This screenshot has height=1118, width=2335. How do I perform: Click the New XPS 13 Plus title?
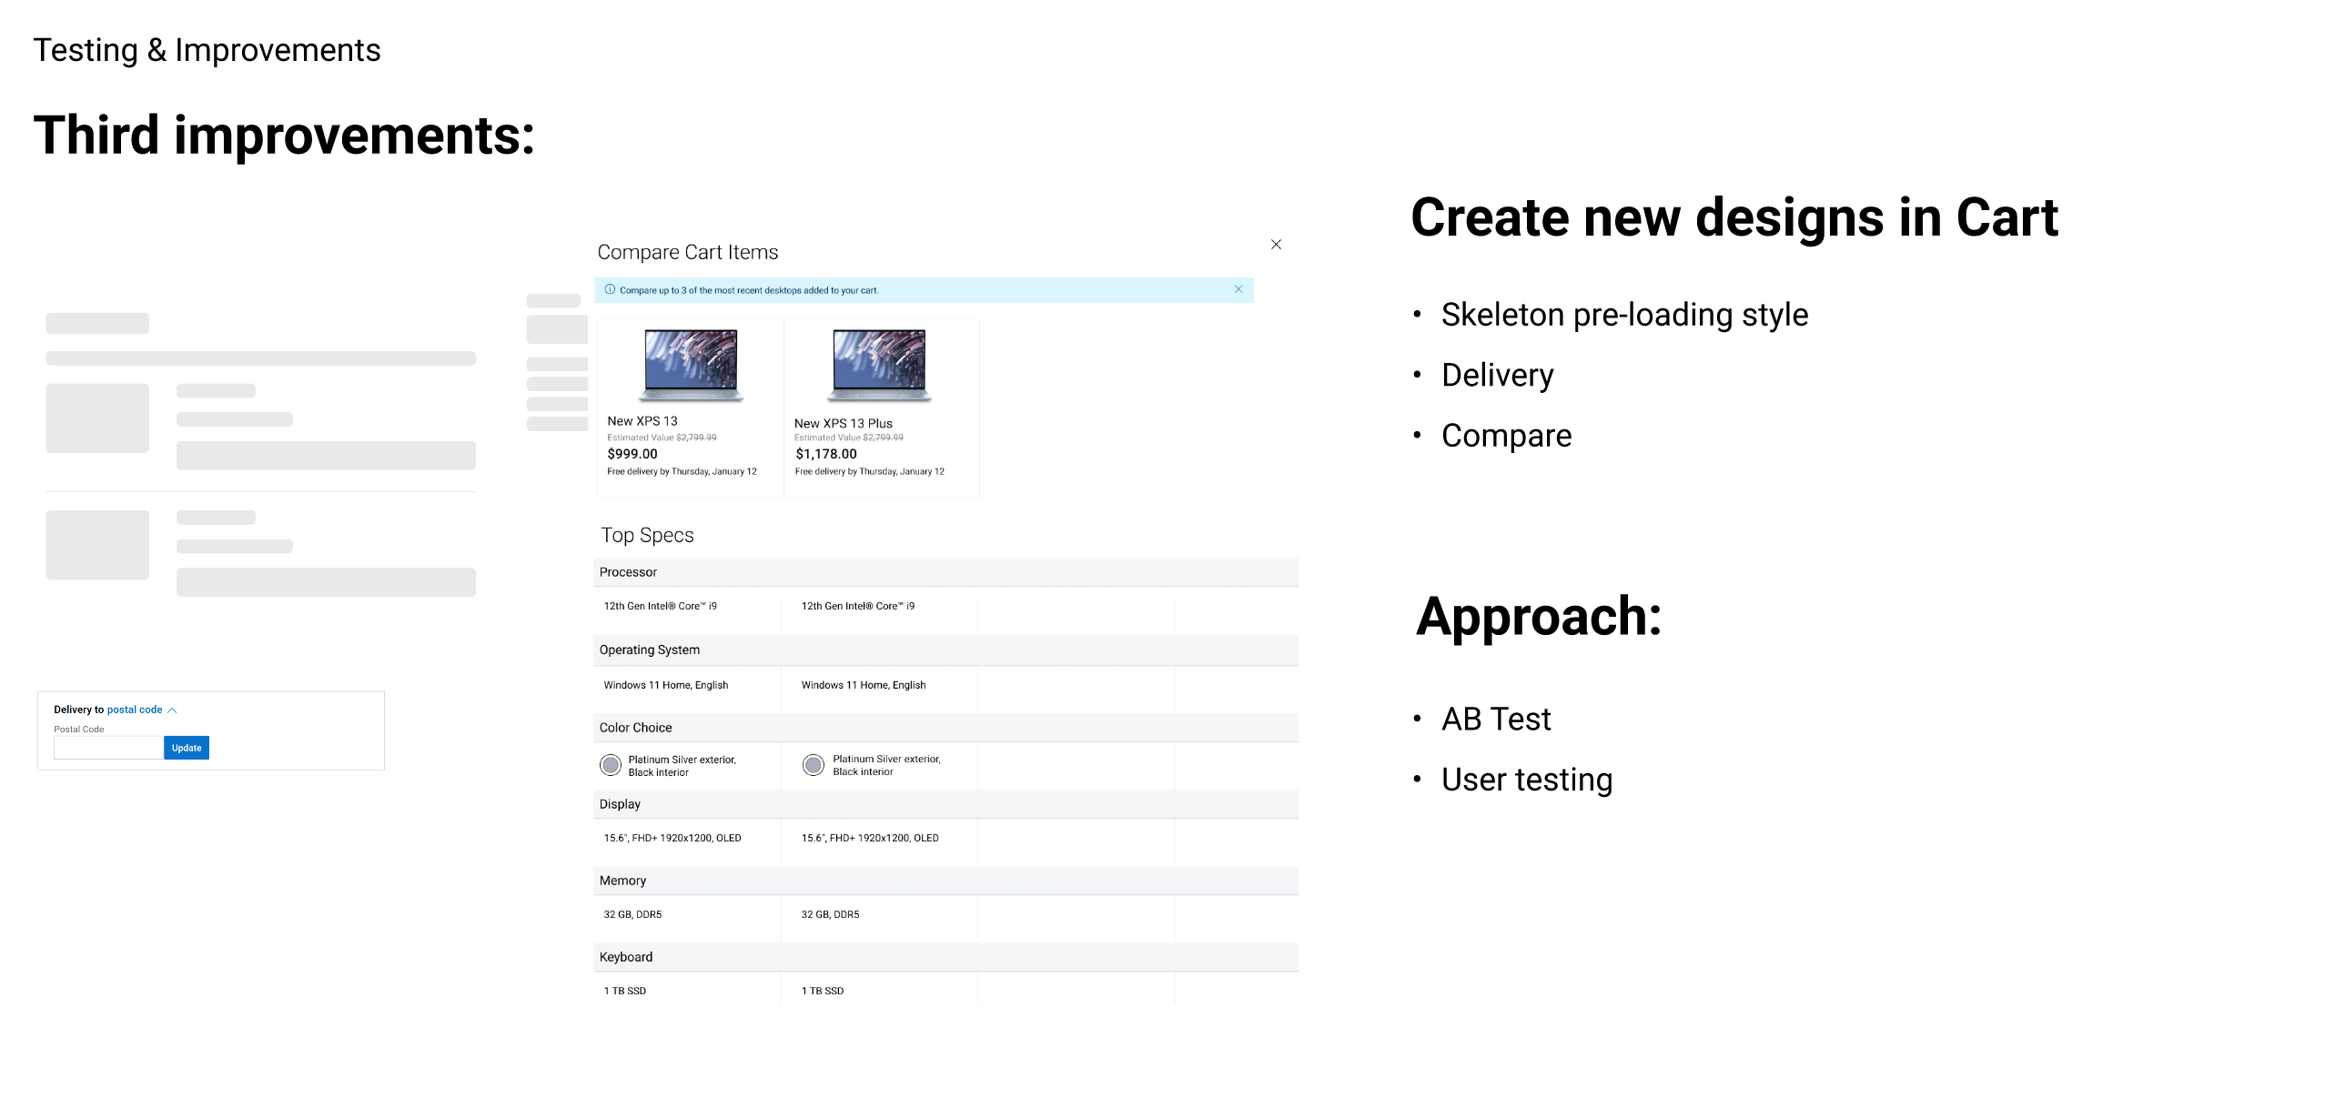click(x=843, y=424)
